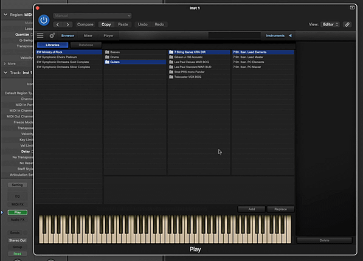The image size is (363, 261).
Task: Click the Copy button
Action: pyautogui.click(x=106, y=24)
